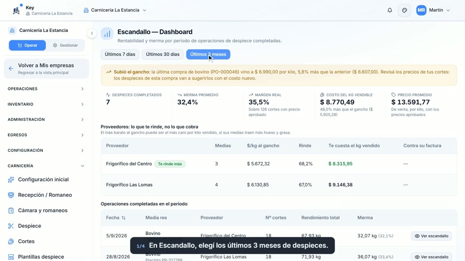The width and height of the screenshot is (465, 261).
Task: Click the tag icon by Precio promedio
Action: [x=393, y=95]
